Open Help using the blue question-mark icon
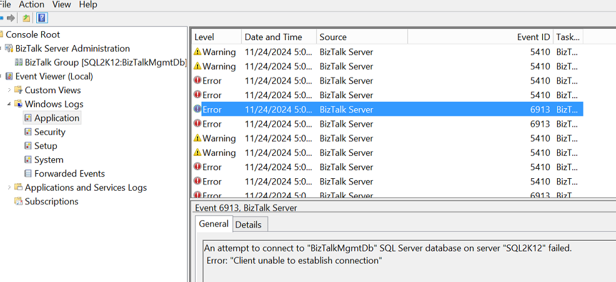The width and height of the screenshot is (616, 282). pos(42,18)
